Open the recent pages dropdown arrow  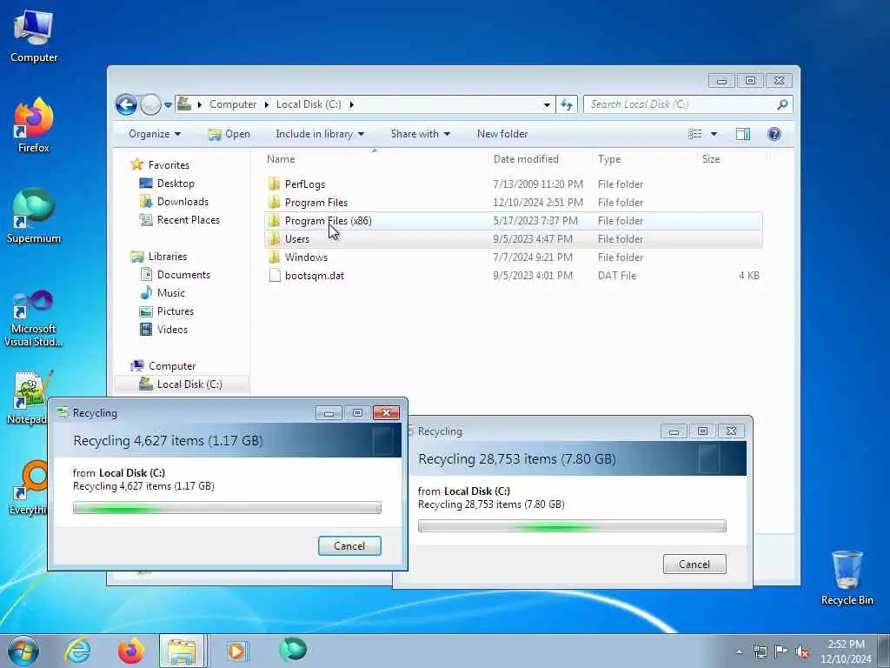click(168, 104)
